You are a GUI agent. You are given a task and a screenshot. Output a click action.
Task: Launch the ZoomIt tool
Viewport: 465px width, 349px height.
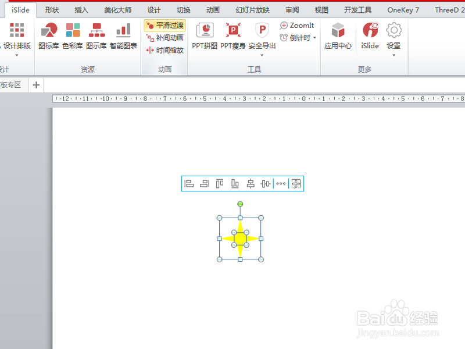(x=297, y=26)
